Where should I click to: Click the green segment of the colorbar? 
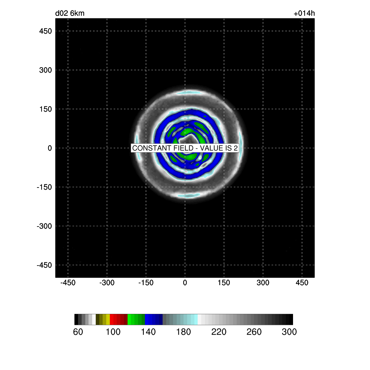(136, 319)
